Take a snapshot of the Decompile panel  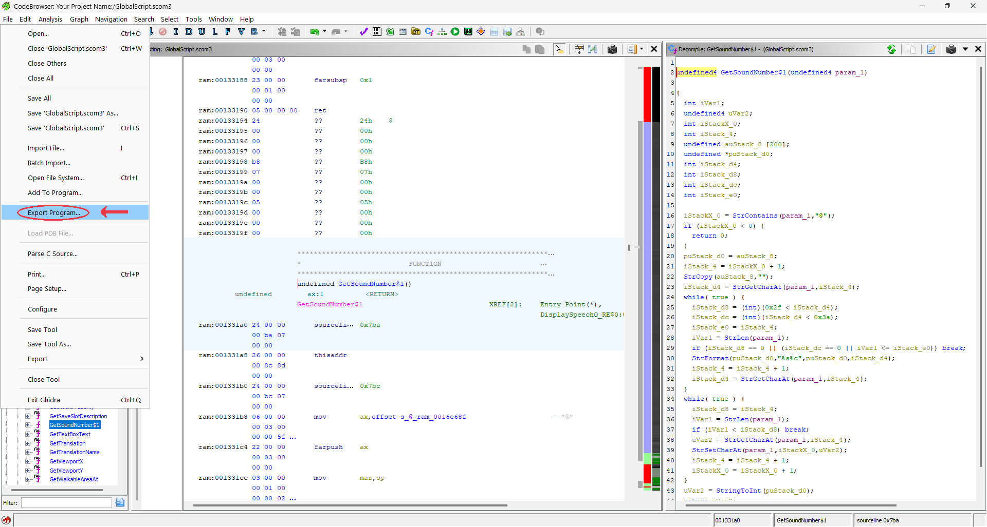[951, 49]
